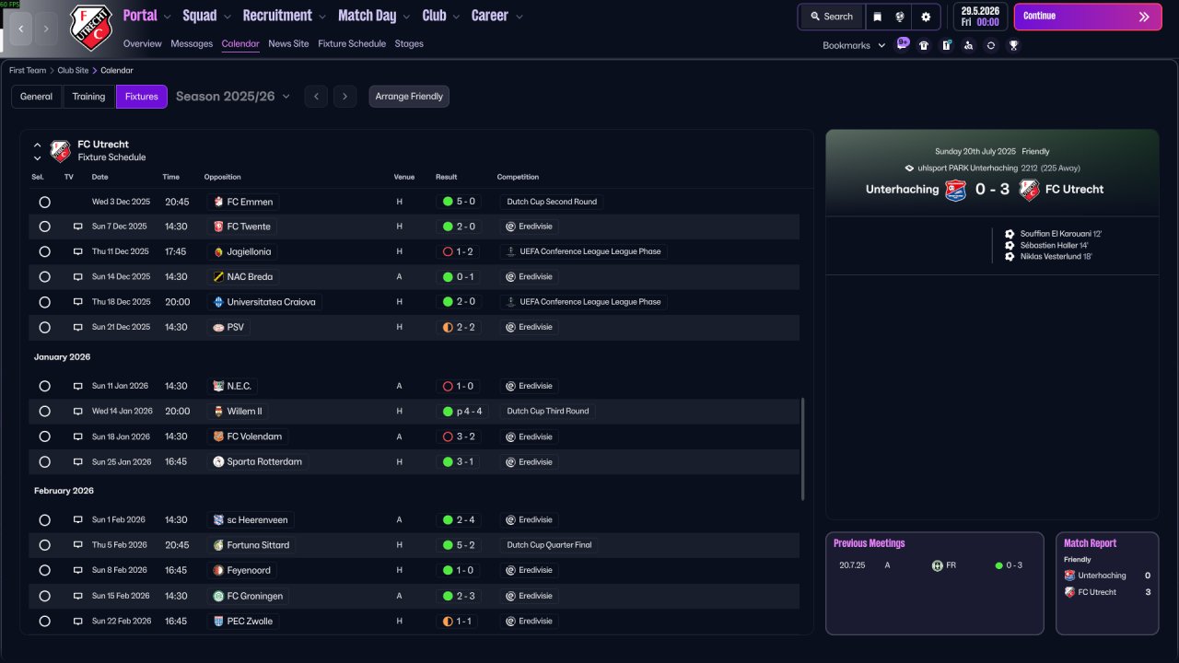Click the goal ball icon beside Sébastien Haller
This screenshot has width=1179, height=663.
[x=1010, y=246]
